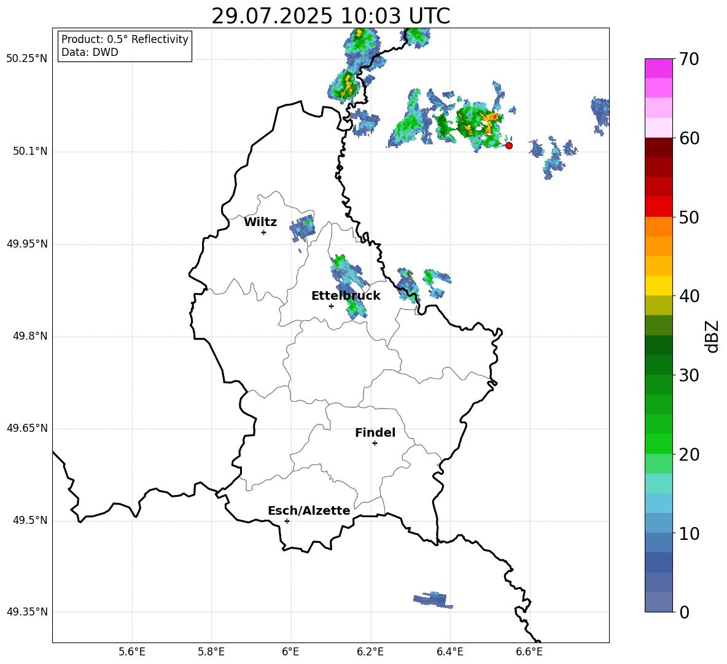
Task: Click the 50 colorbar tick label
Action: (689, 217)
